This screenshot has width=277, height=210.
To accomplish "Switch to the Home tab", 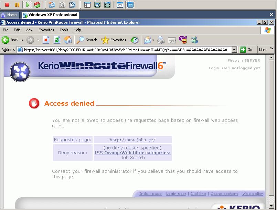I will click(9, 15).
